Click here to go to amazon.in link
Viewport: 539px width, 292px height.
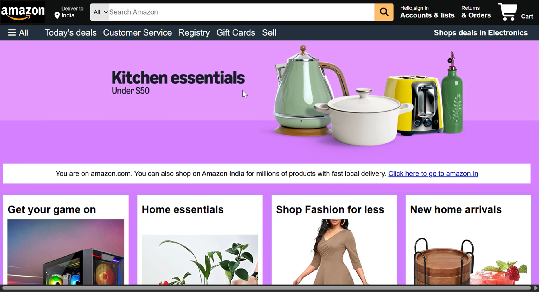pos(433,174)
